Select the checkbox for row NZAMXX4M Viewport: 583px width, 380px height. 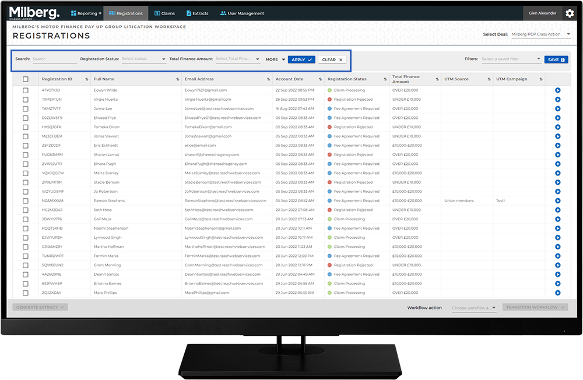25,200
